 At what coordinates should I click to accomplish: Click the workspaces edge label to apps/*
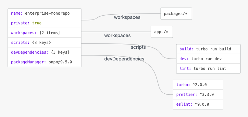tap(118, 35)
